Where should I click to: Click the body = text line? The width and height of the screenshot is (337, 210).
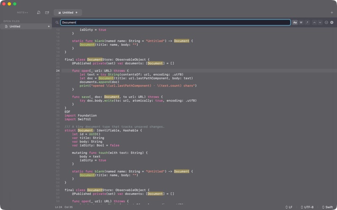pyautogui.click(x=90, y=156)
